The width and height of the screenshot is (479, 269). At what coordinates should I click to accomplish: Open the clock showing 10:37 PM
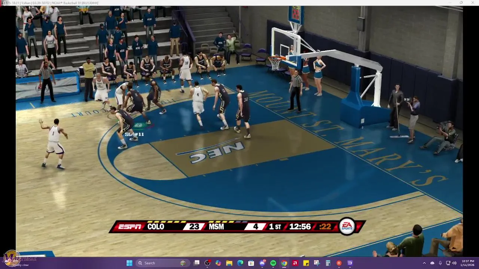pyautogui.click(x=468, y=263)
